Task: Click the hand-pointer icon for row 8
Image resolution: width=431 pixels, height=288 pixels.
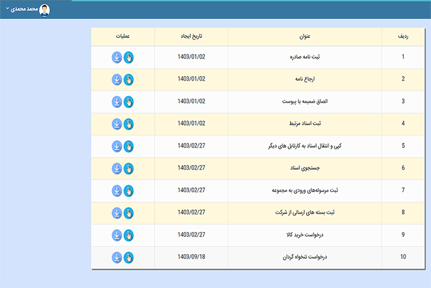Action: coord(128,213)
